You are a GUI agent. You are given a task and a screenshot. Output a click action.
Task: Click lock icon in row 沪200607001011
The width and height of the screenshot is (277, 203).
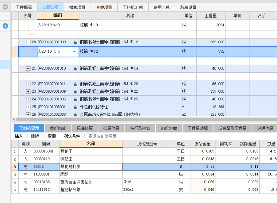click(x=75, y=84)
